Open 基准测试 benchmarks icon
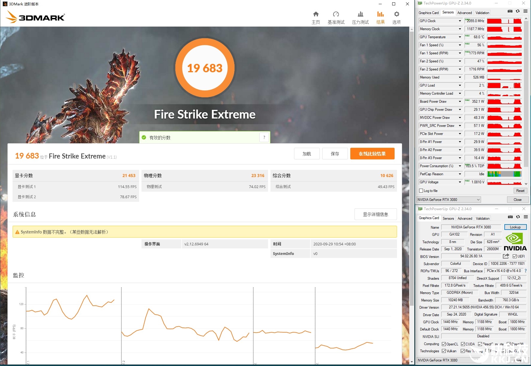The image size is (531, 366). pyautogui.click(x=336, y=17)
